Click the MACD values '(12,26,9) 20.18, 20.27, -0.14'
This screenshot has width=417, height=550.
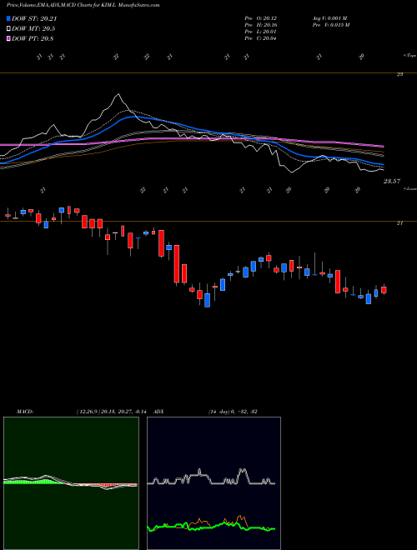[x=111, y=412]
